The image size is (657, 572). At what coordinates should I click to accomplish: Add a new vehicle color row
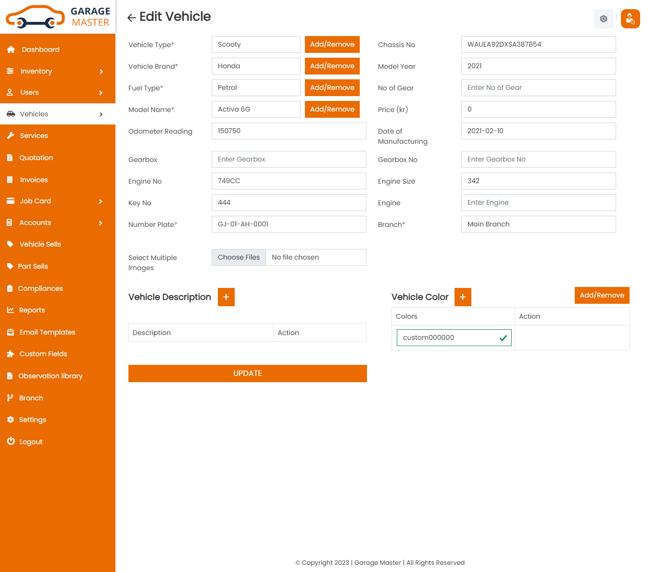(462, 297)
